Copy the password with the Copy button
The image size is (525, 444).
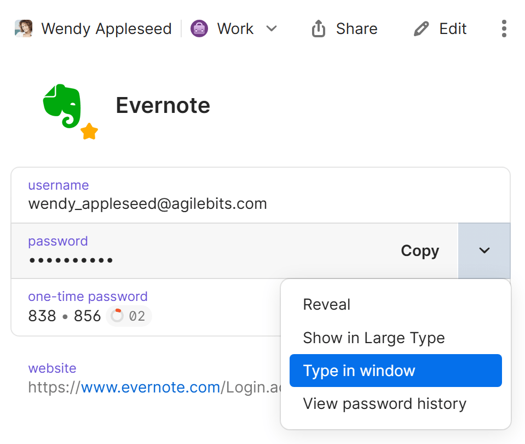point(420,251)
